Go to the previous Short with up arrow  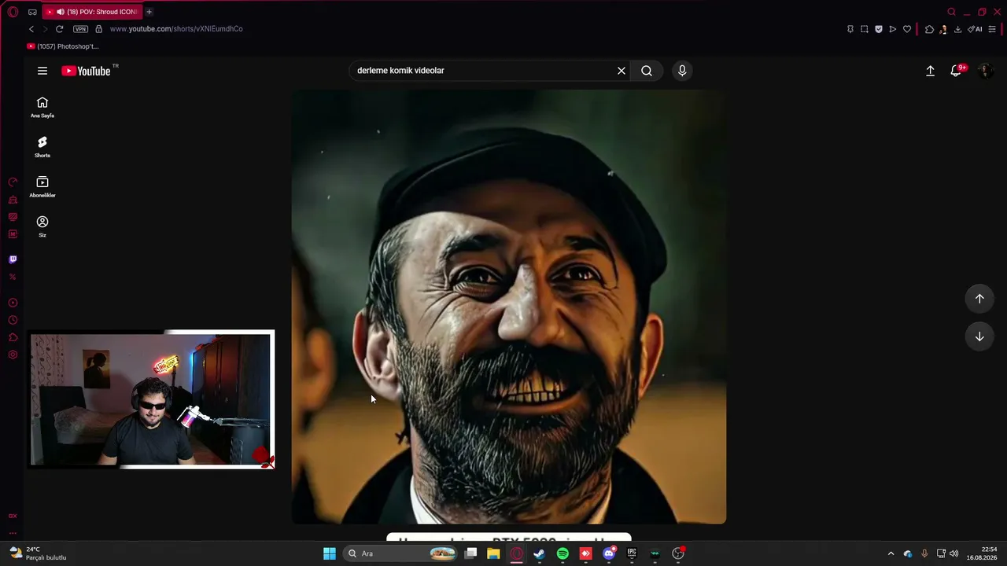[979, 299]
